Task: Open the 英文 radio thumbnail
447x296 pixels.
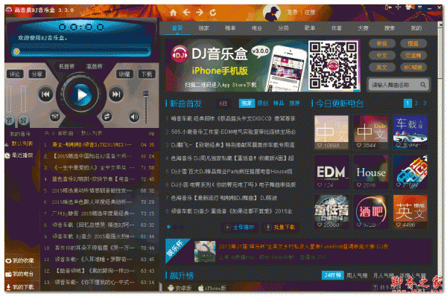Action: pyautogui.click(x=410, y=211)
